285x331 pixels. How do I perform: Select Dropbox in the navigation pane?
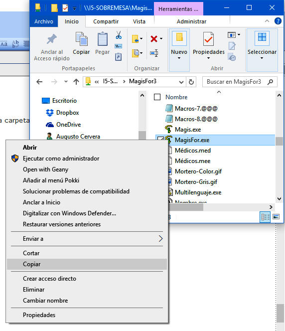pyautogui.click(x=67, y=113)
